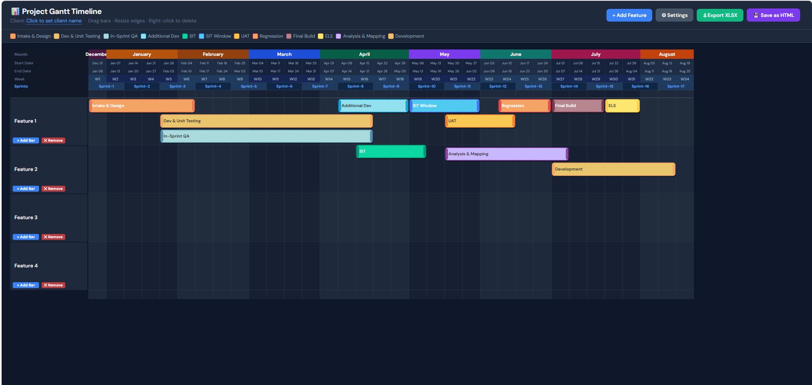Click the green SIT bar

391,151
